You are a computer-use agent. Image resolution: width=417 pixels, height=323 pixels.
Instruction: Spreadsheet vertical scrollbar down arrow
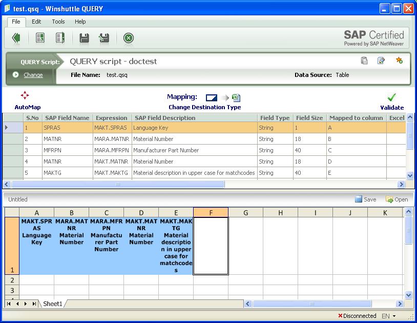tap(408, 294)
